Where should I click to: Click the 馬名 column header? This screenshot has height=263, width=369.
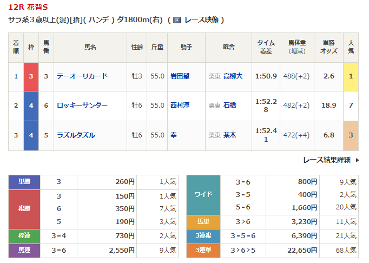click(90, 47)
